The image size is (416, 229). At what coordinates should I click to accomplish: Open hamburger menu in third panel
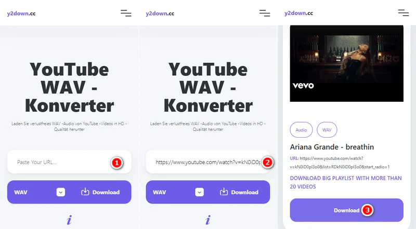[x=404, y=12]
